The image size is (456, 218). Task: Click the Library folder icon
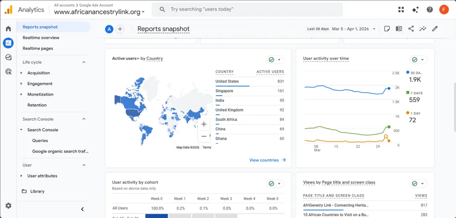(x=24, y=191)
